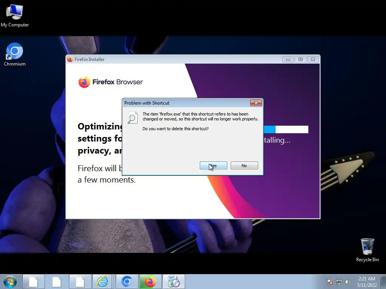Open the installer disc taskbar item
The image size is (386, 289).
pos(173,281)
